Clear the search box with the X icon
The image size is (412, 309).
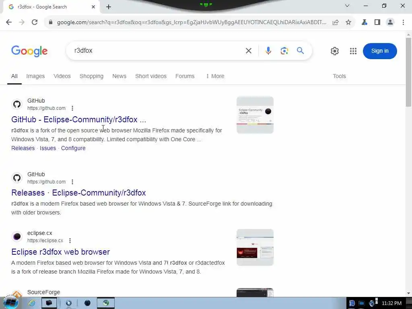coord(249,51)
